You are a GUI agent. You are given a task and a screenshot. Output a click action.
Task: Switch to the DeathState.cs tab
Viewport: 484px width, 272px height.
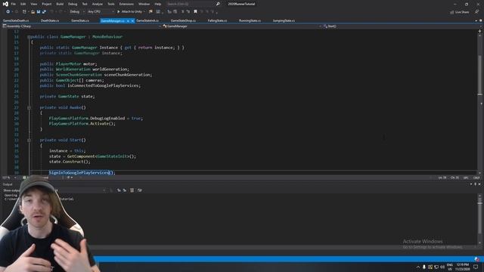[x=50, y=20]
